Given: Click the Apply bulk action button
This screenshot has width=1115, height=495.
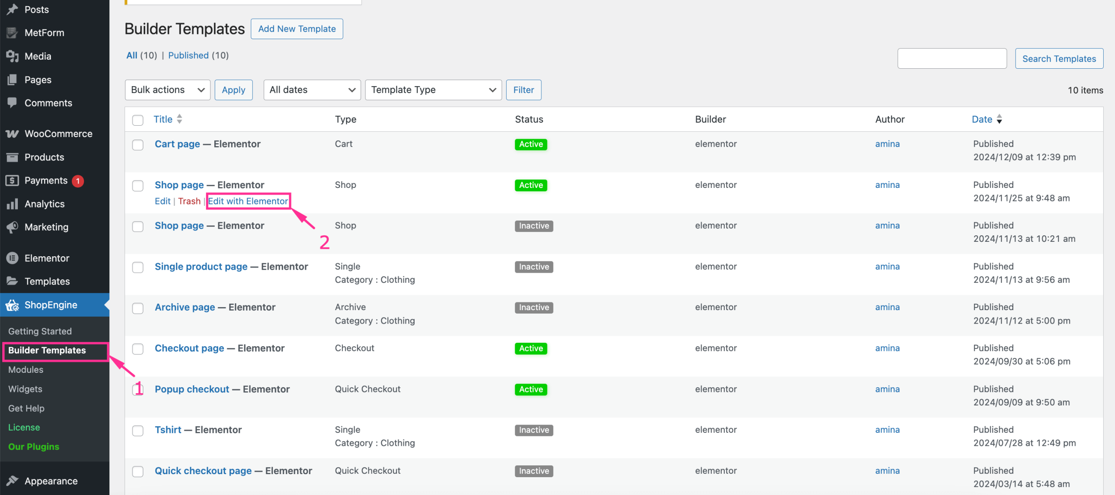Looking at the screenshot, I should point(233,90).
